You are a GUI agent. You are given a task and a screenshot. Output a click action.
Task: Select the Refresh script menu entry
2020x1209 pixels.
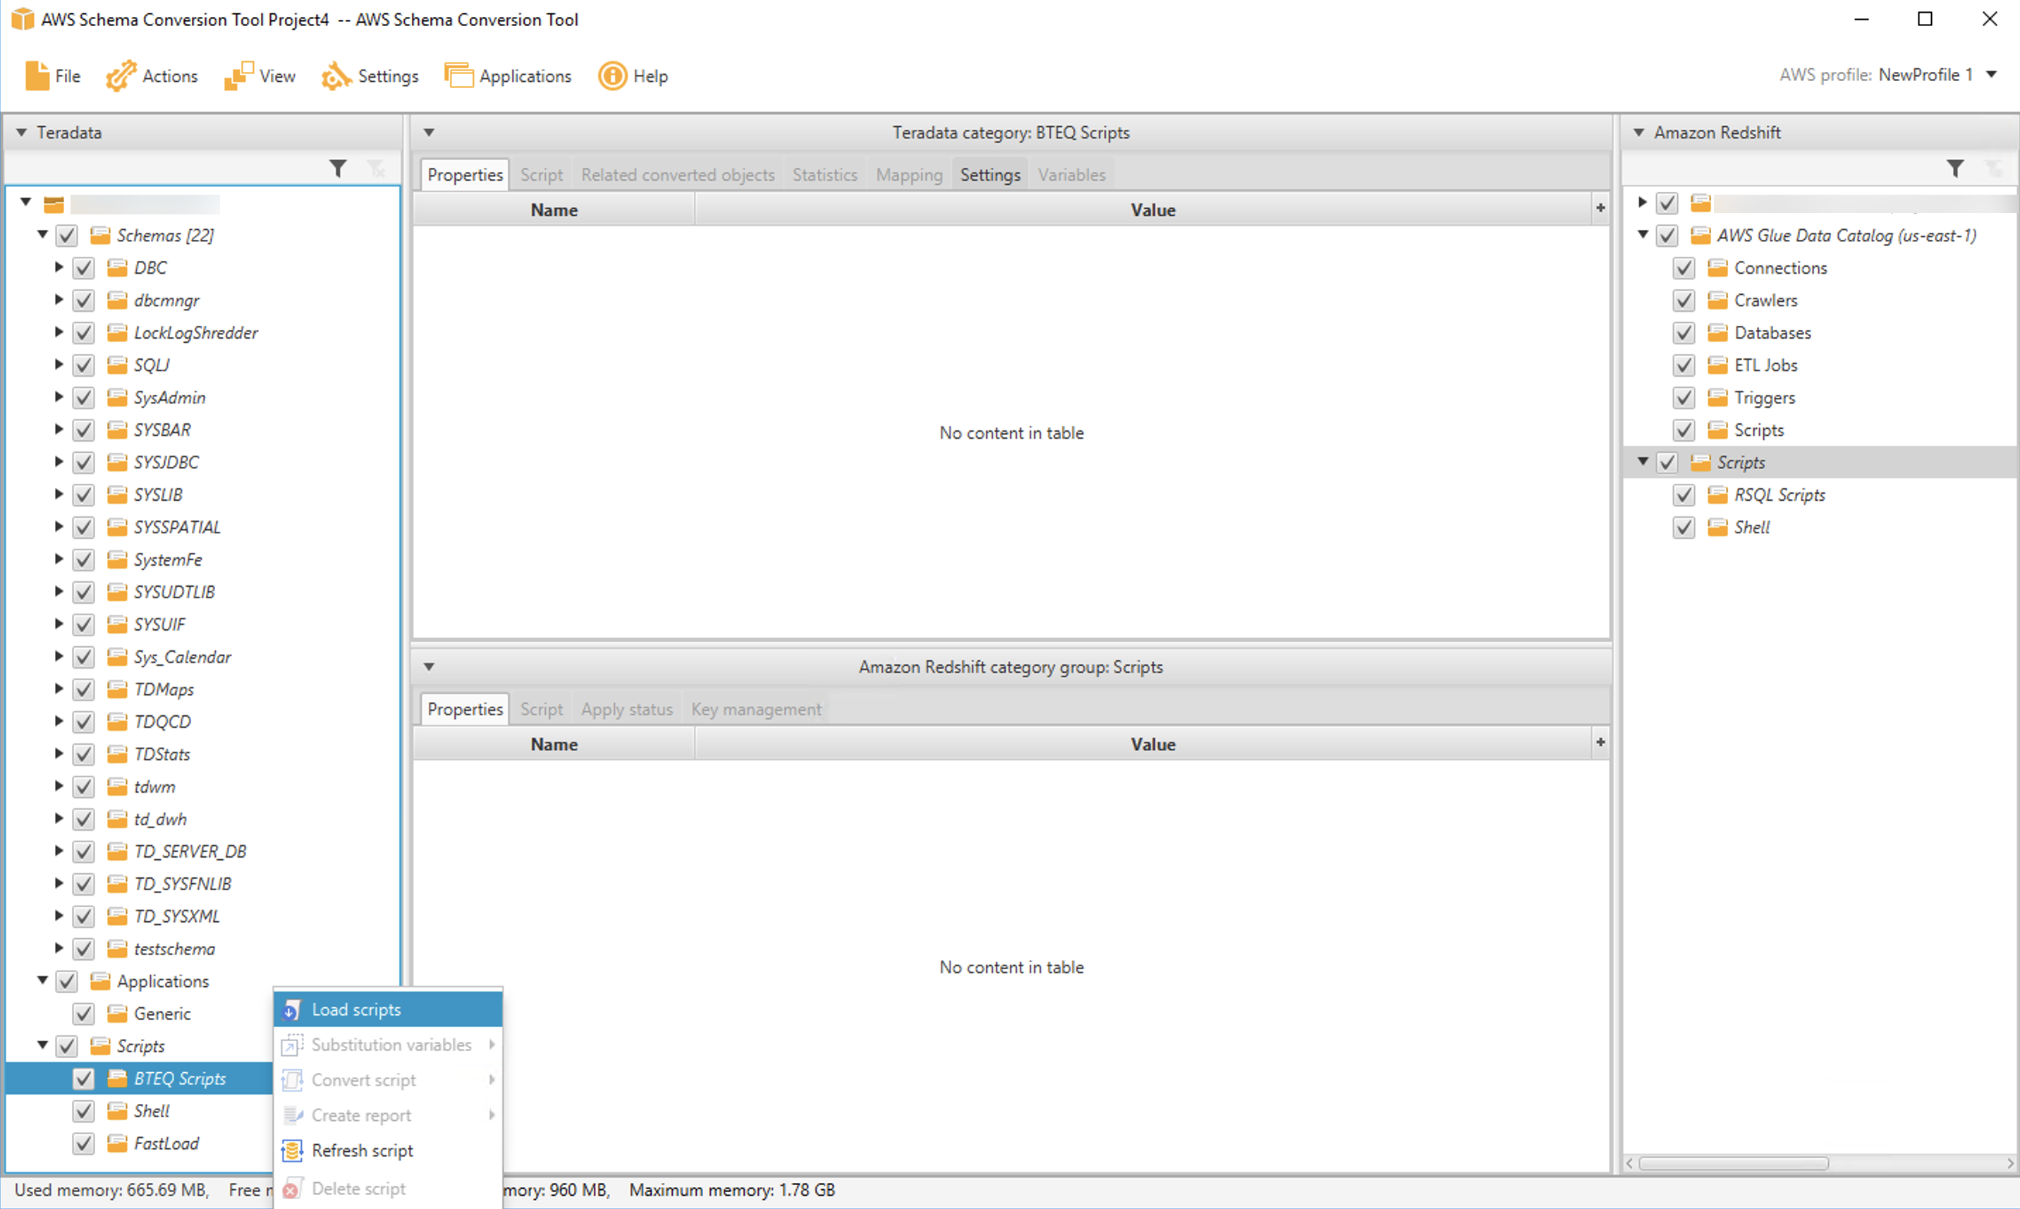click(x=363, y=1151)
